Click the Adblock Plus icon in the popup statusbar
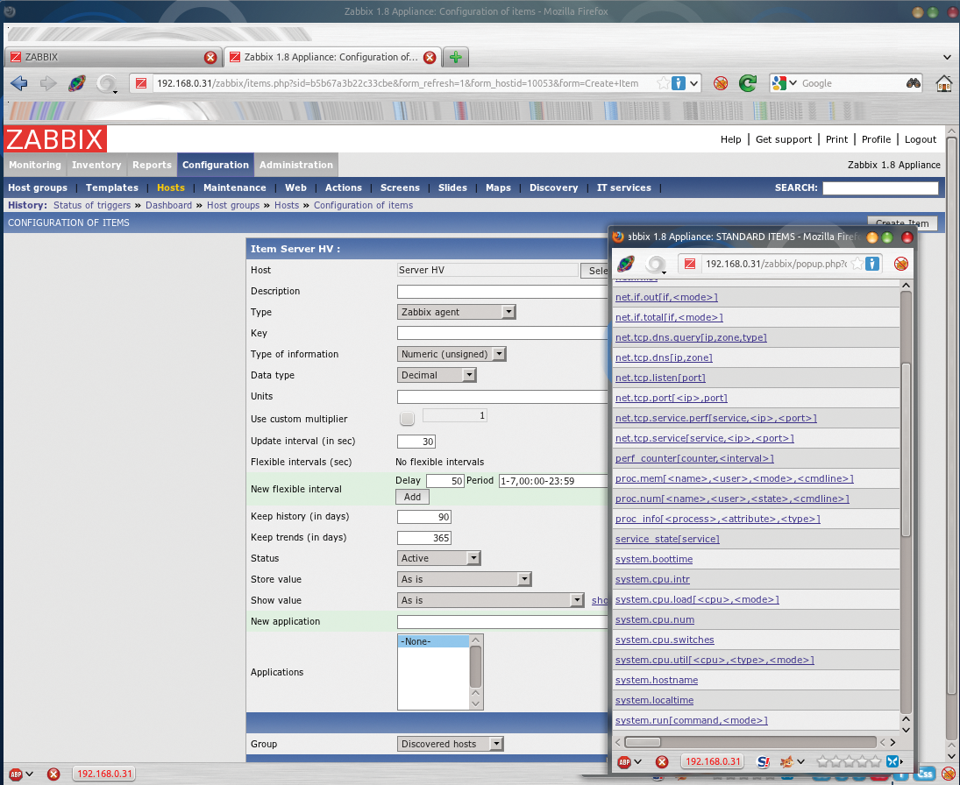This screenshot has height=785, width=960. click(623, 761)
